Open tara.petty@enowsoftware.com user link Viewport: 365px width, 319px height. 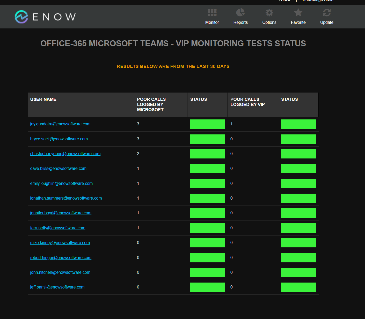57,228
